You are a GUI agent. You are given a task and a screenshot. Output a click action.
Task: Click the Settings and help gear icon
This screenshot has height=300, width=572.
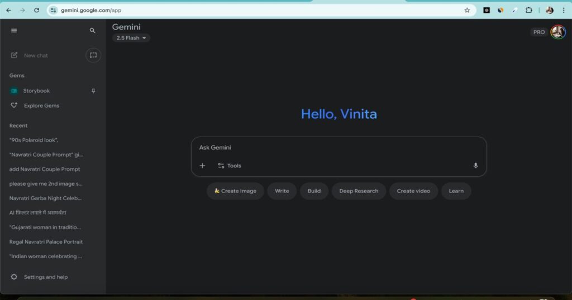click(x=14, y=277)
